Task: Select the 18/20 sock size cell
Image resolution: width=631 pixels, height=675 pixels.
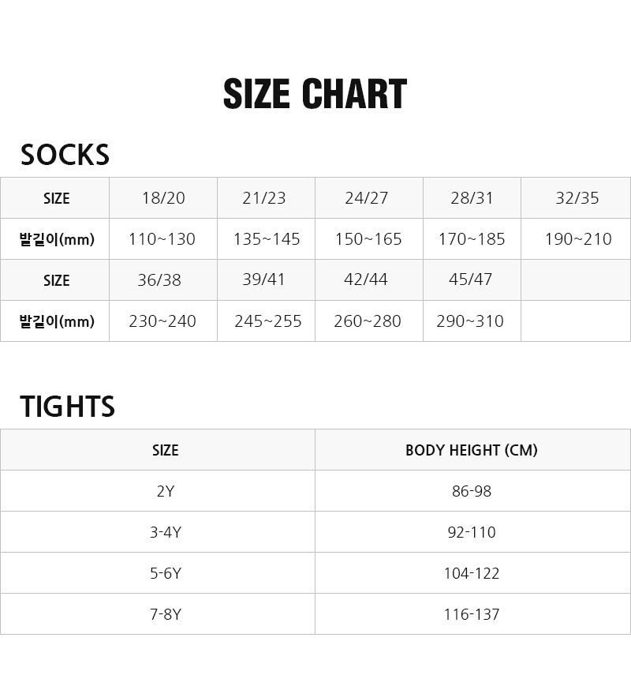Action: [163, 198]
